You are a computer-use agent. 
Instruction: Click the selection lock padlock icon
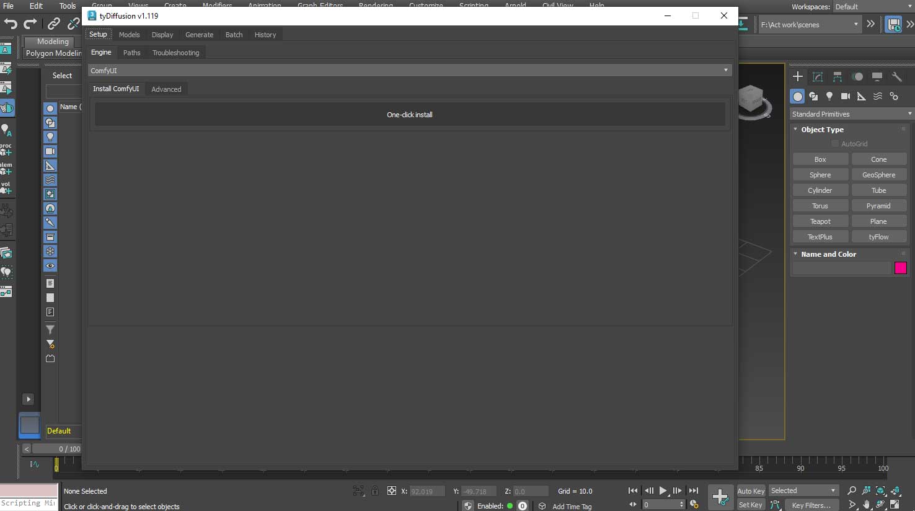(x=374, y=491)
